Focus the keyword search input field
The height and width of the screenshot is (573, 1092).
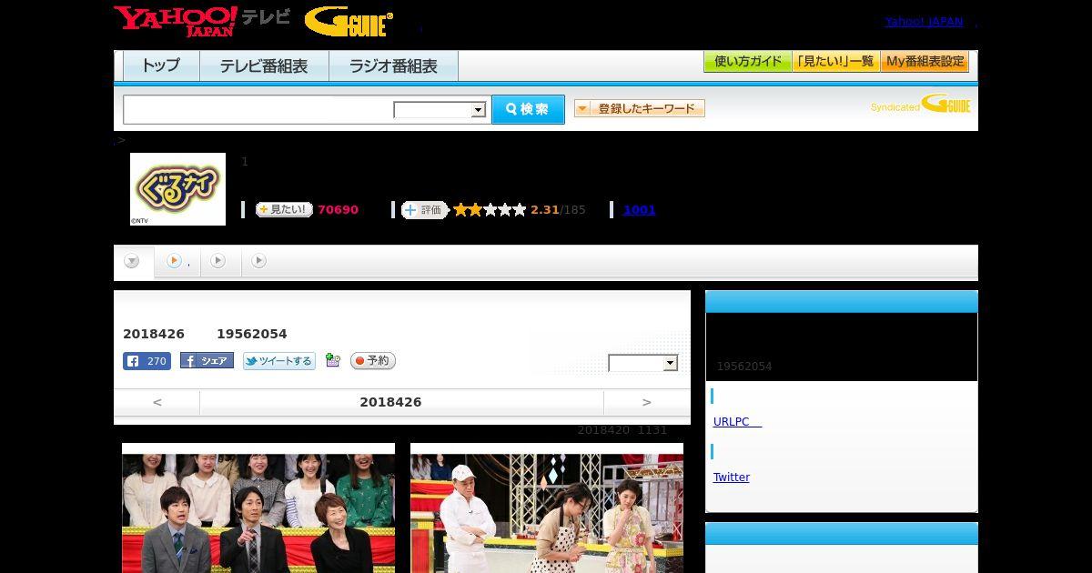coord(258,110)
